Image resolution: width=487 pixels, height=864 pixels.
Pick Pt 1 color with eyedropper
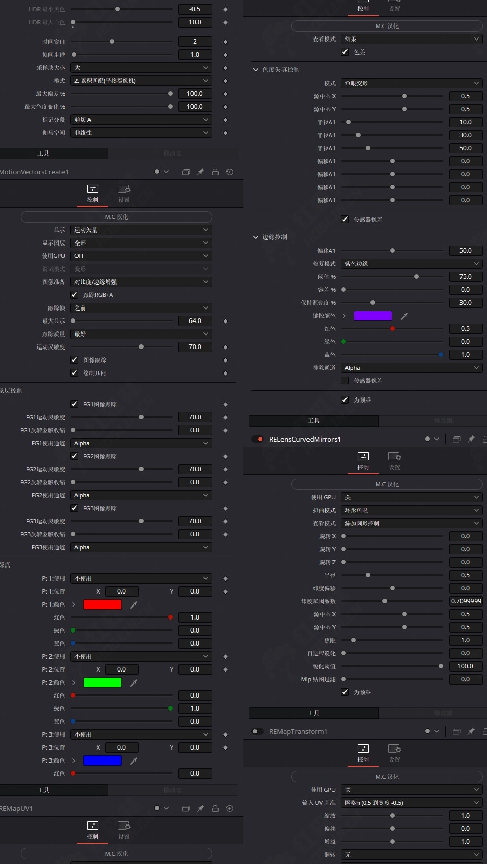[134, 604]
